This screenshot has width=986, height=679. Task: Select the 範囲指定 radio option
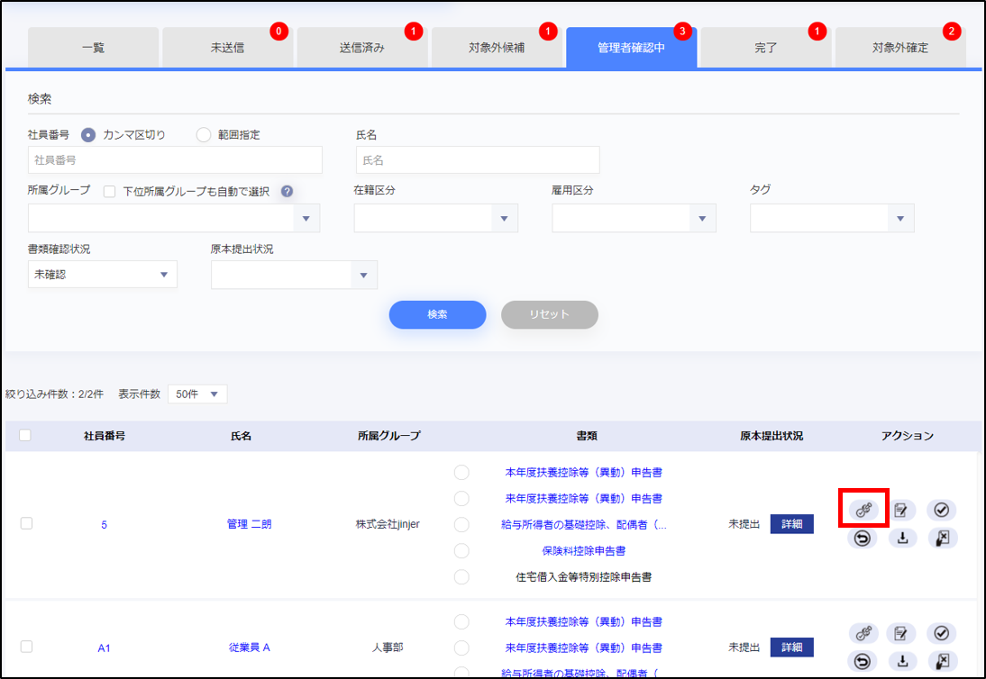tap(203, 134)
